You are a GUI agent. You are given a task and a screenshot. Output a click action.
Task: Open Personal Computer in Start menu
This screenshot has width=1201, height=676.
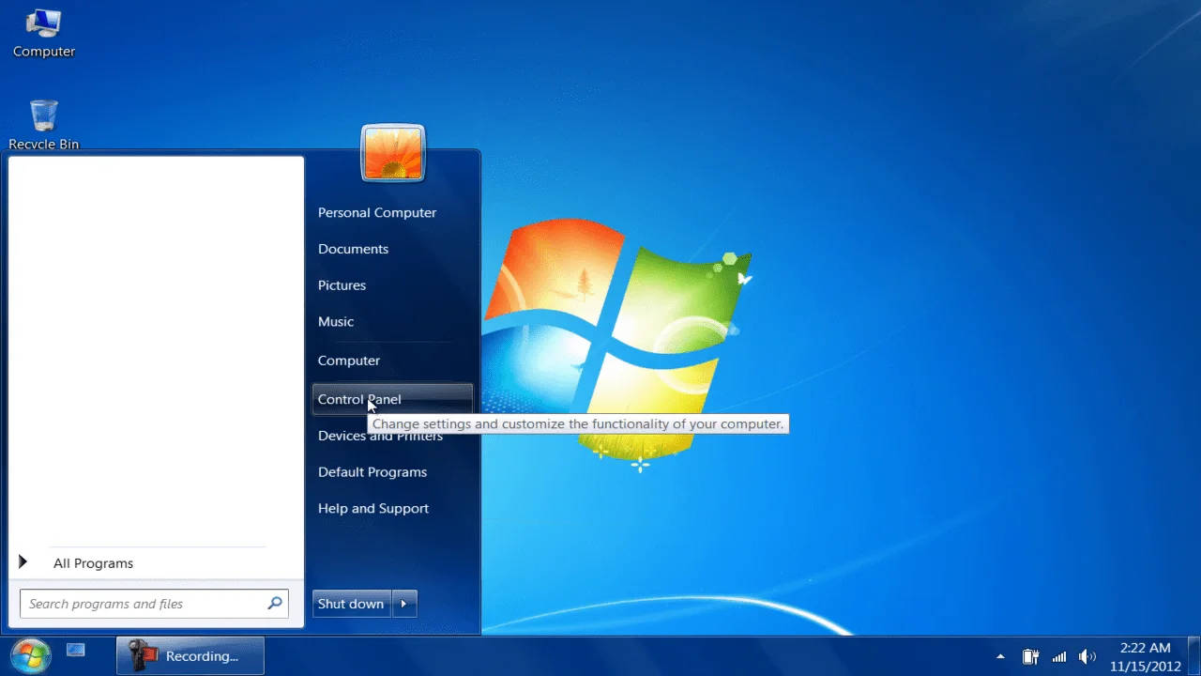392,212
